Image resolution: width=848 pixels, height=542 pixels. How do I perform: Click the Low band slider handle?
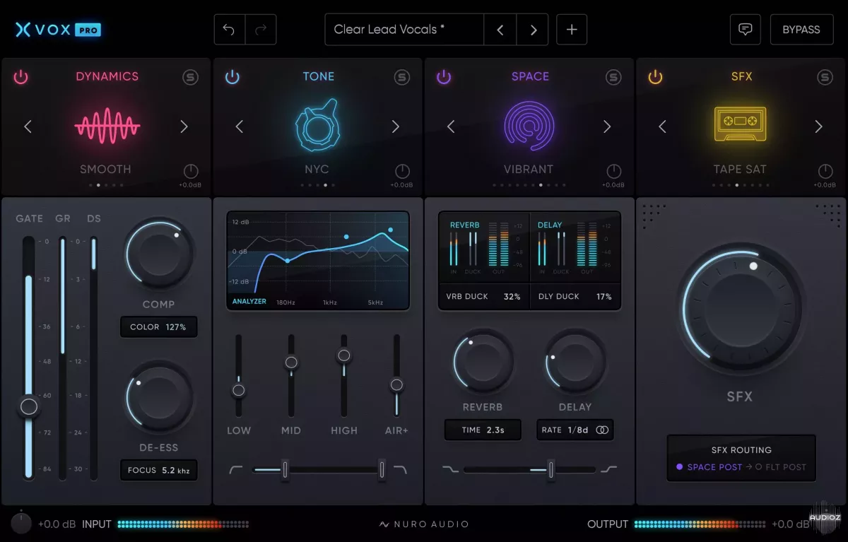(x=239, y=390)
